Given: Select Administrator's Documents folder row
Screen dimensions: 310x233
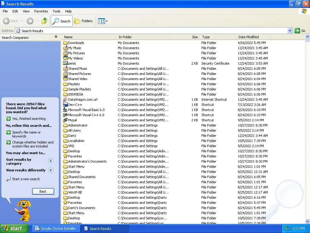Looking at the screenshot, I should (167, 161).
